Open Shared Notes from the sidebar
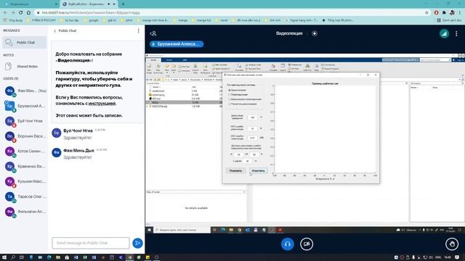This screenshot has width=465, height=261. [24, 66]
